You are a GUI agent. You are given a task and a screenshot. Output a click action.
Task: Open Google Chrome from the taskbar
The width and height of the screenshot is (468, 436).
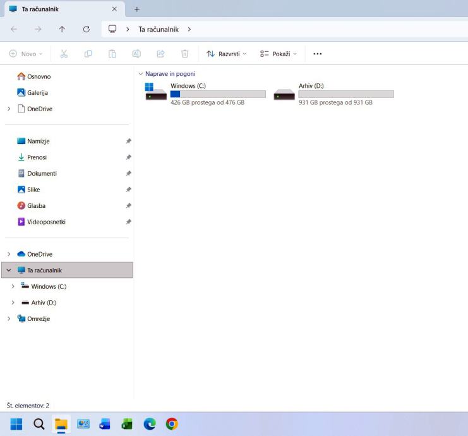pyautogui.click(x=171, y=424)
